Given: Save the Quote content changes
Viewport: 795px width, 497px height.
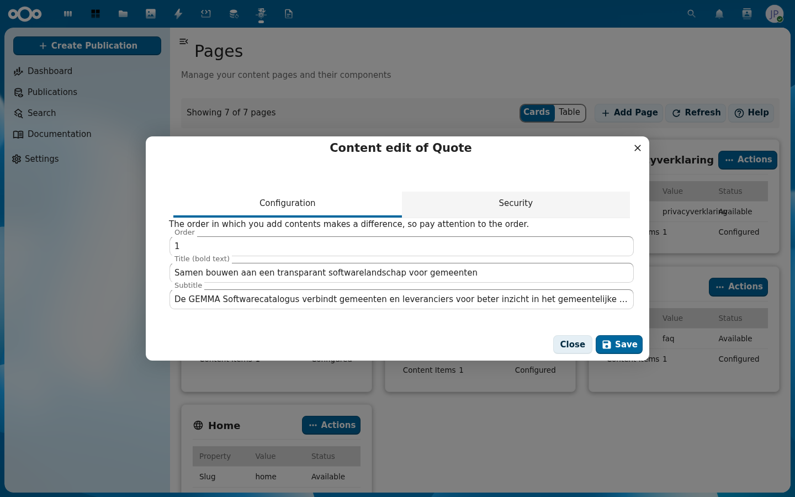Looking at the screenshot, I should pos(619,344).
